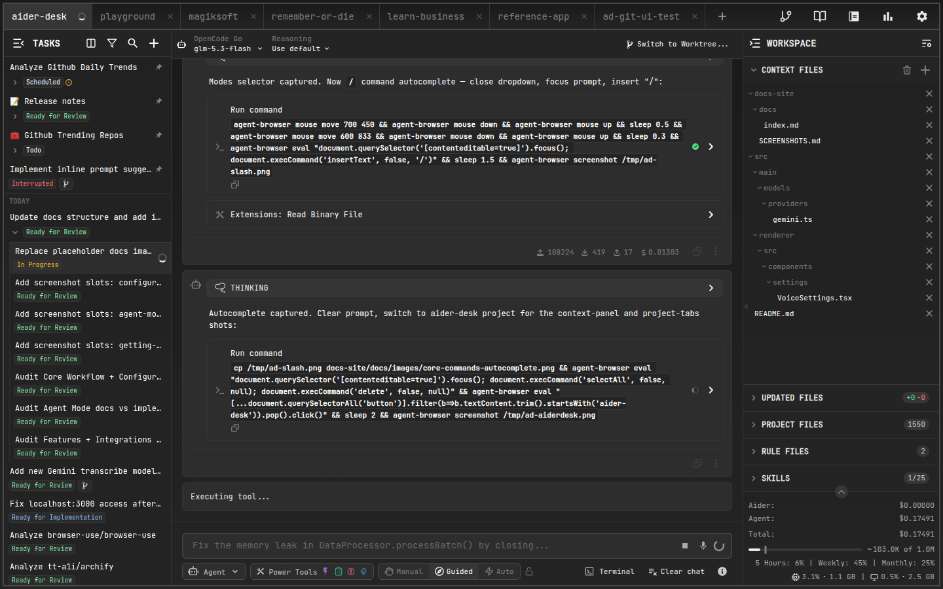
Task: Select Auto approval mode
Action: pyautogui.click(x=499, y=571)
